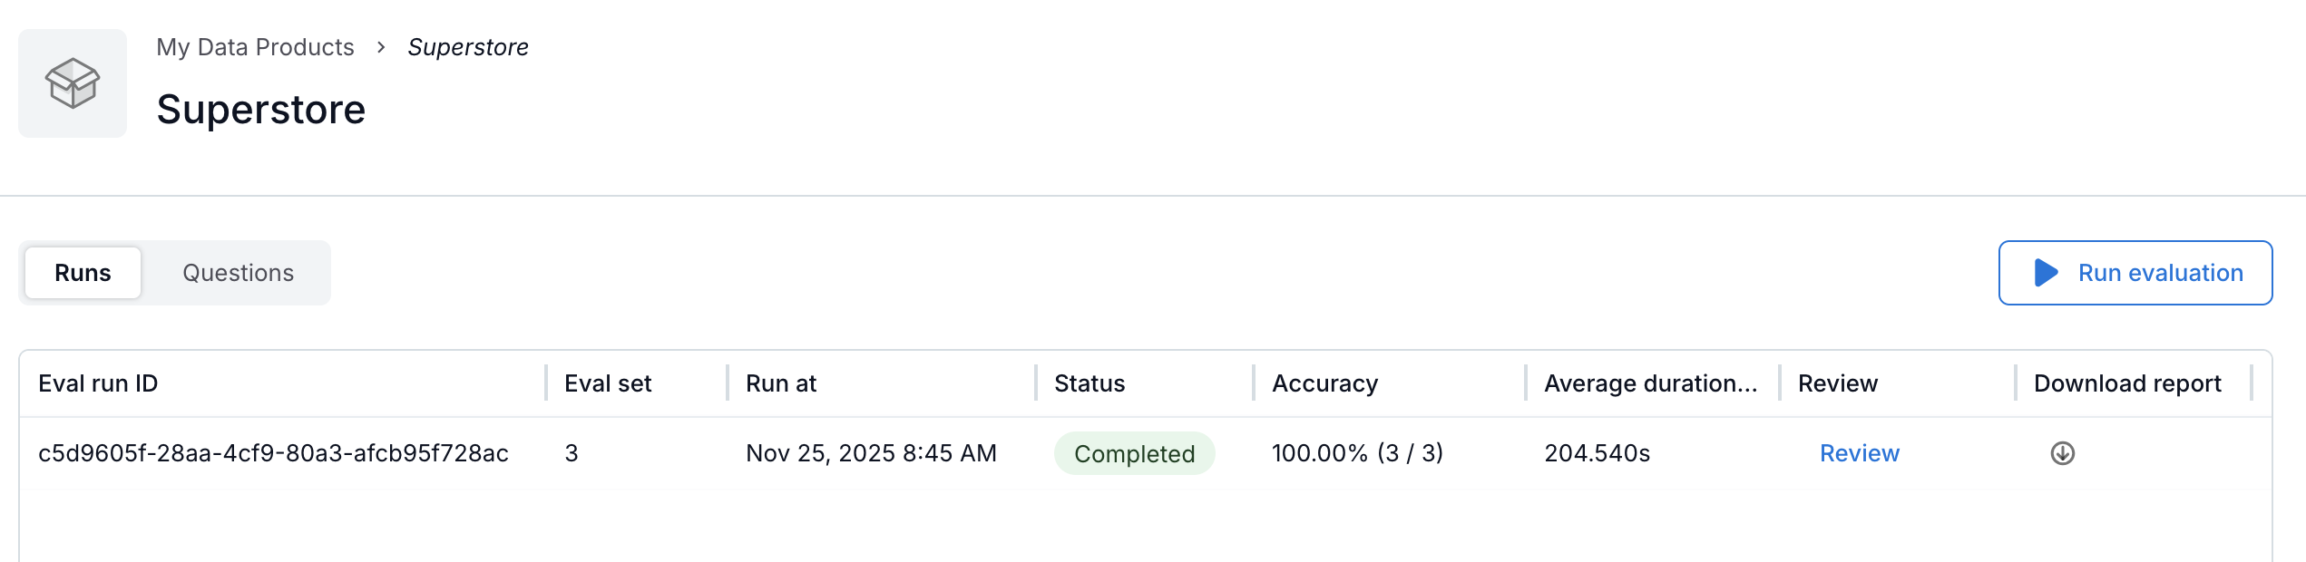Click the play icon in Run evaluation
The width and height of the screenshot is (2306, 562).
2046,273
